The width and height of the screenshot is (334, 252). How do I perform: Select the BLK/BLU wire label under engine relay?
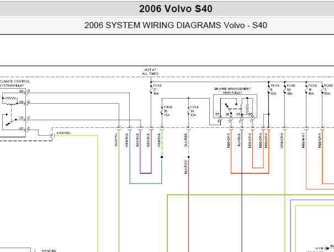[239, 140]
